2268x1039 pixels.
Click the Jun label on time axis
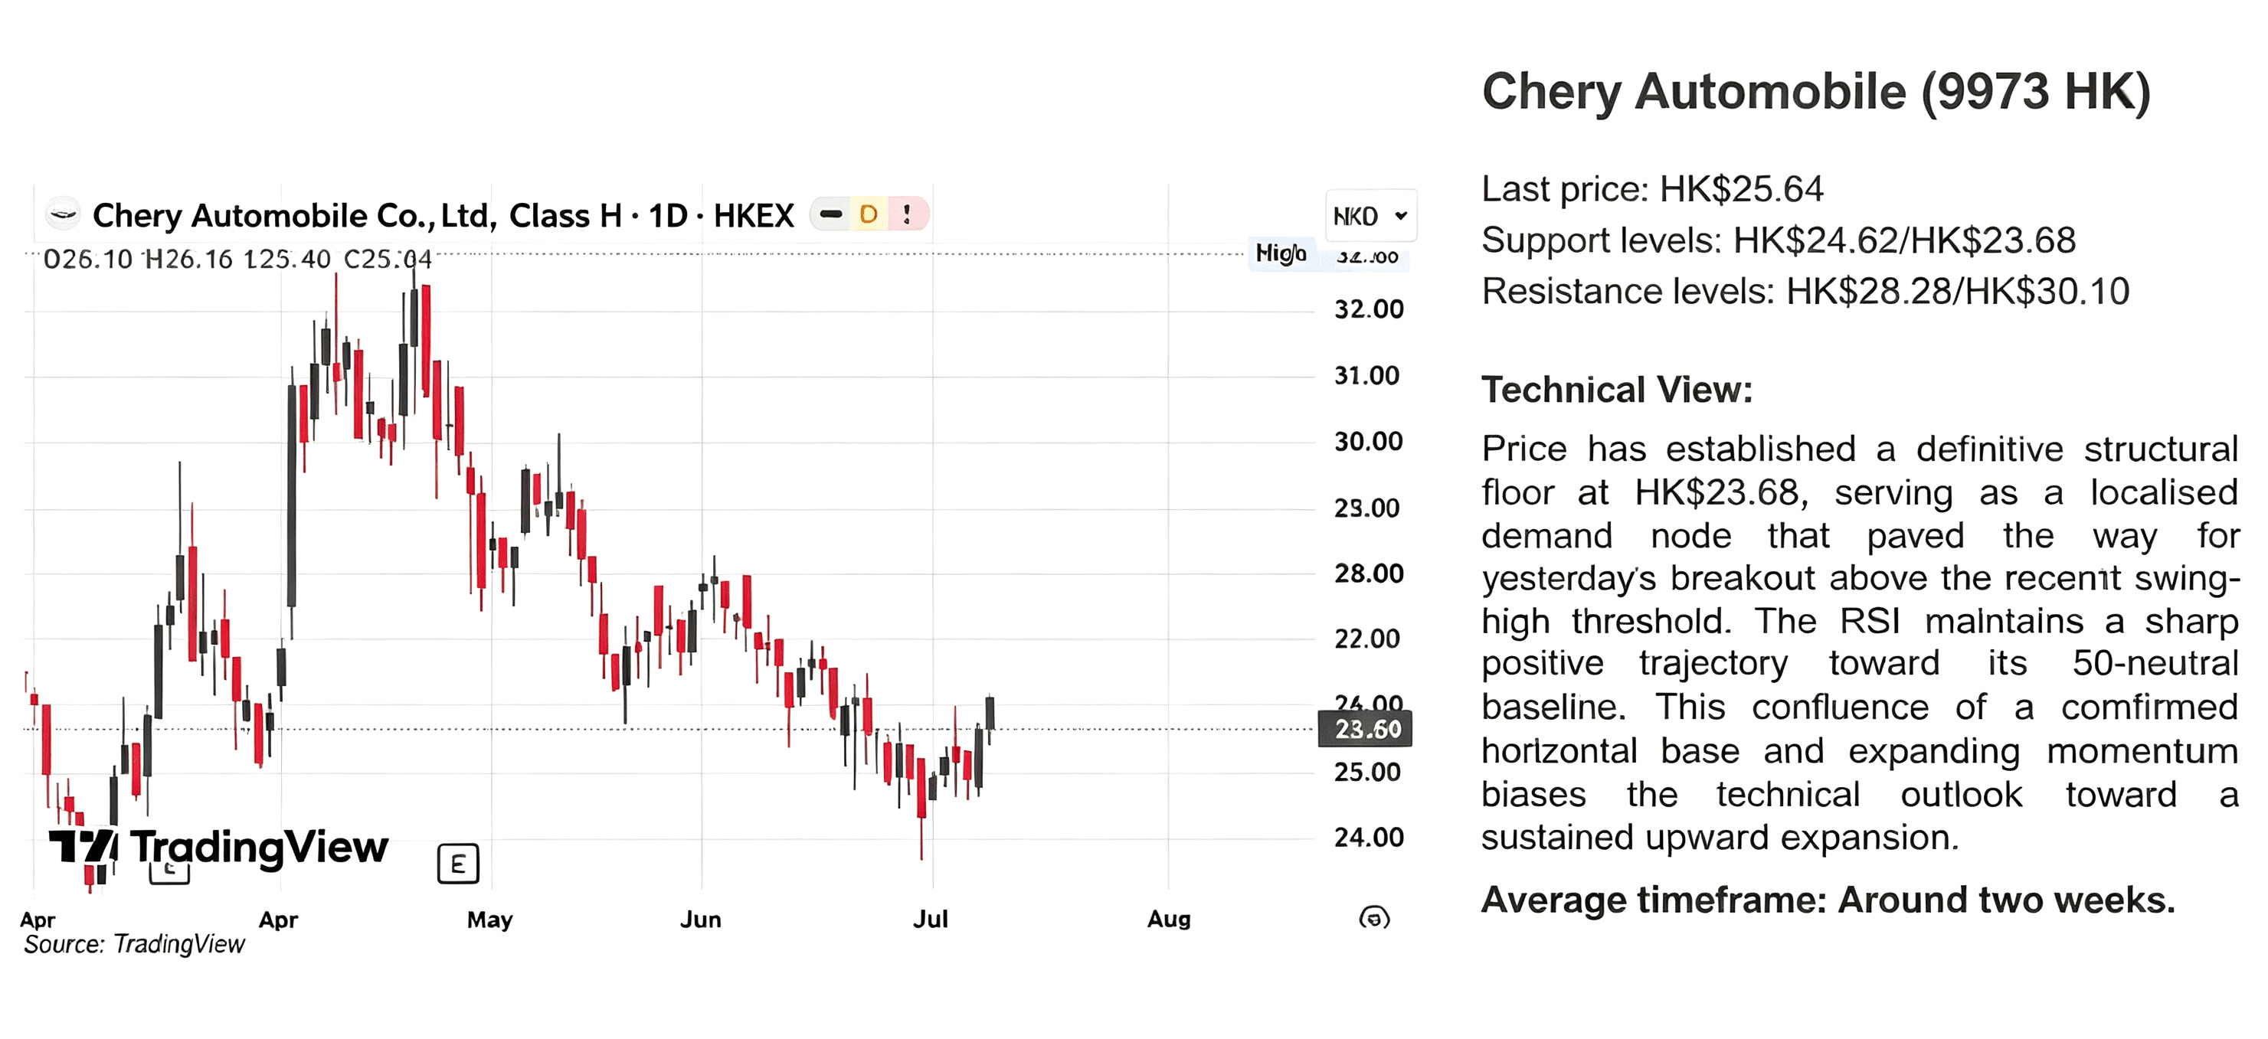[x=701, y=920]
